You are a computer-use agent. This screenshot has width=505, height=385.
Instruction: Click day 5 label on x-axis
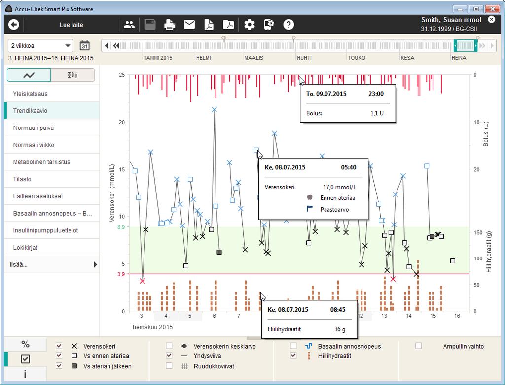click(190, 316)
